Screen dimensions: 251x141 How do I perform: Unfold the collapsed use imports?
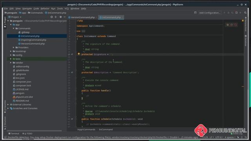click(x=83, y=31)
